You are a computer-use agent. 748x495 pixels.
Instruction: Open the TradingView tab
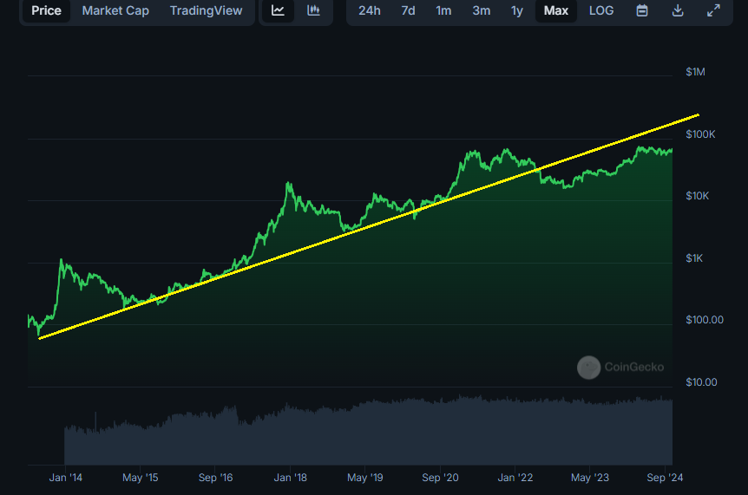206,10
